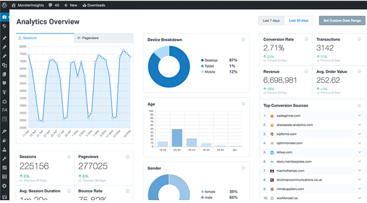367x203 pixels.
Task: Click the Sessions total 225156
Action: pyautogui.click(x=34, y=166)
